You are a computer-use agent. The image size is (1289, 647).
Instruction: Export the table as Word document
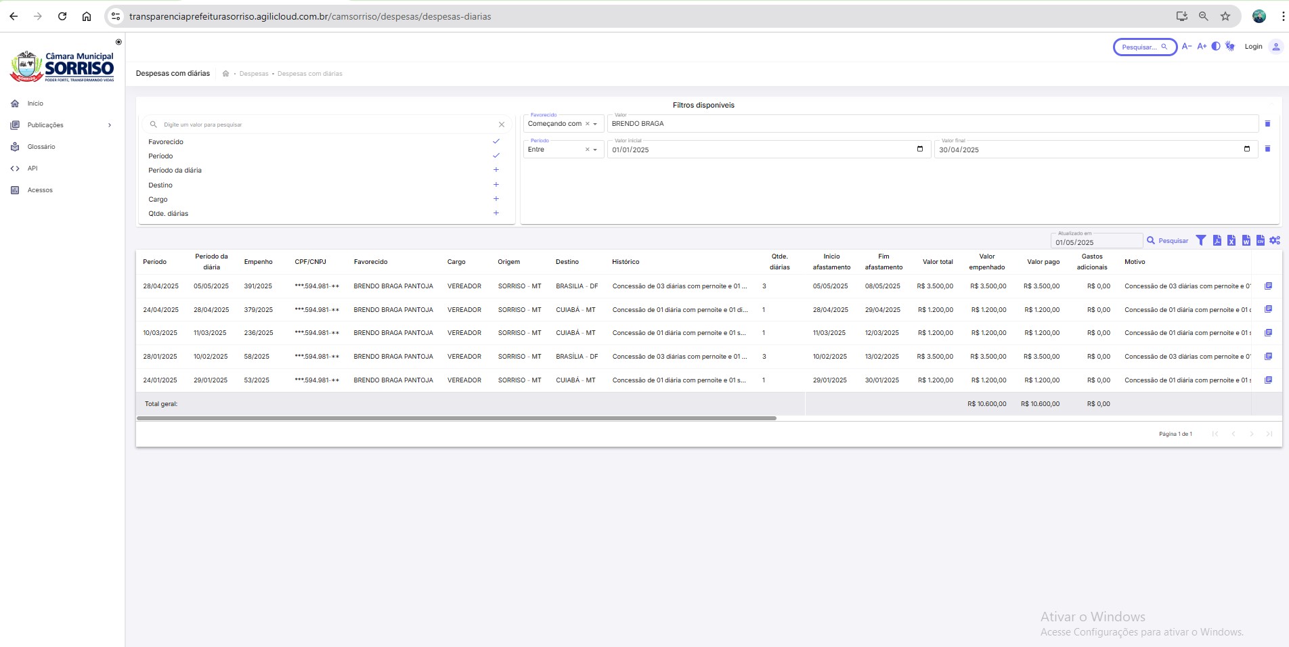click(1246, 240)
